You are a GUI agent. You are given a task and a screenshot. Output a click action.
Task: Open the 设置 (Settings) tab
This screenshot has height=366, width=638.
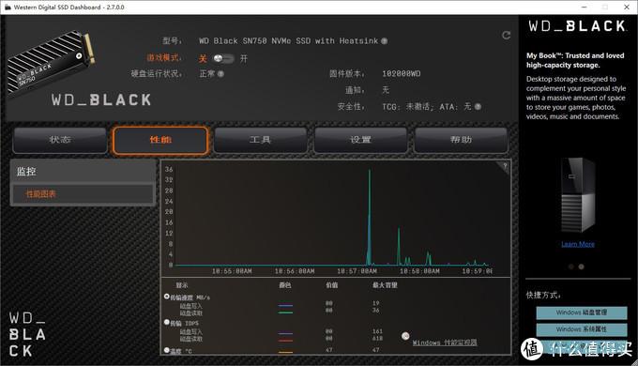pyautogui.click(x=360, y=140)
